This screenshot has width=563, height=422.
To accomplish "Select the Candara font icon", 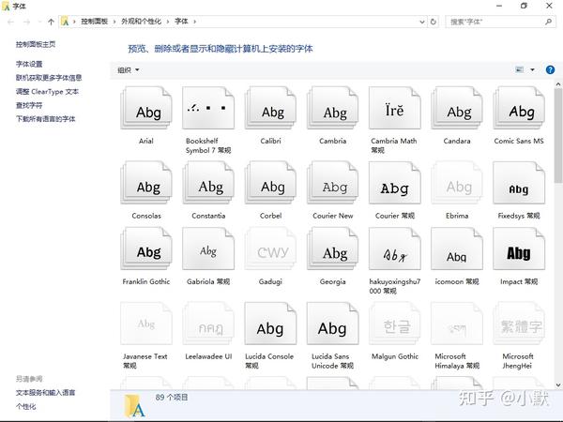I will point(457,108).
